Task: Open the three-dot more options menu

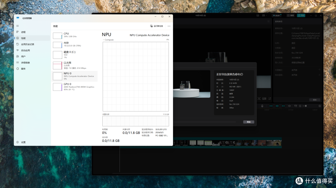Action: coord(169,26)
